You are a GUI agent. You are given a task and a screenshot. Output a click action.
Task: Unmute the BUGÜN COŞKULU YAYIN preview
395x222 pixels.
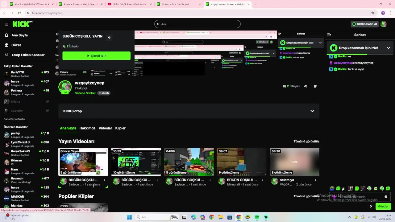click(x=109, y=38)
